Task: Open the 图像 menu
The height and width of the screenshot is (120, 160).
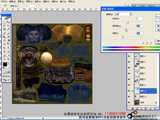Action: [21, 1]
